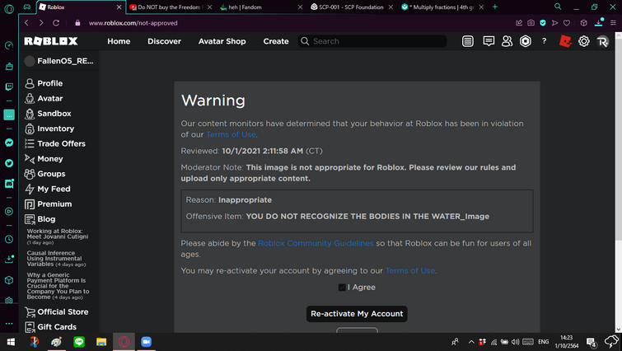
Task: Switch to the SCP-001 - SCP Foundation tab
Action: (351, 7)
